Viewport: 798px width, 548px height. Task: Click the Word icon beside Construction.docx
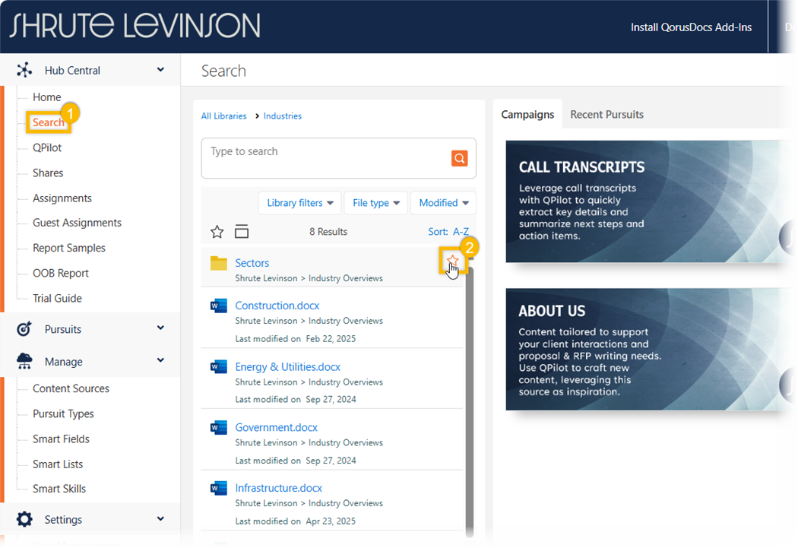[x=219, y=306]
